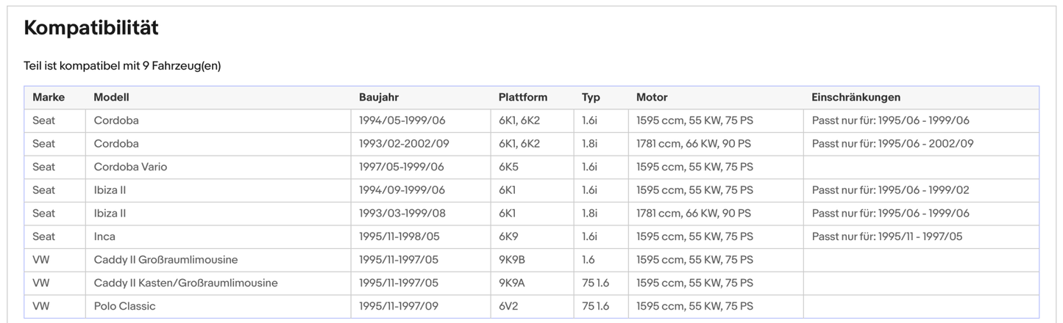Image resolution: width=1063 pixels, height=323 pixels.
Task: Select the Cordoba Vario model cell
Action: click(130, 167)
